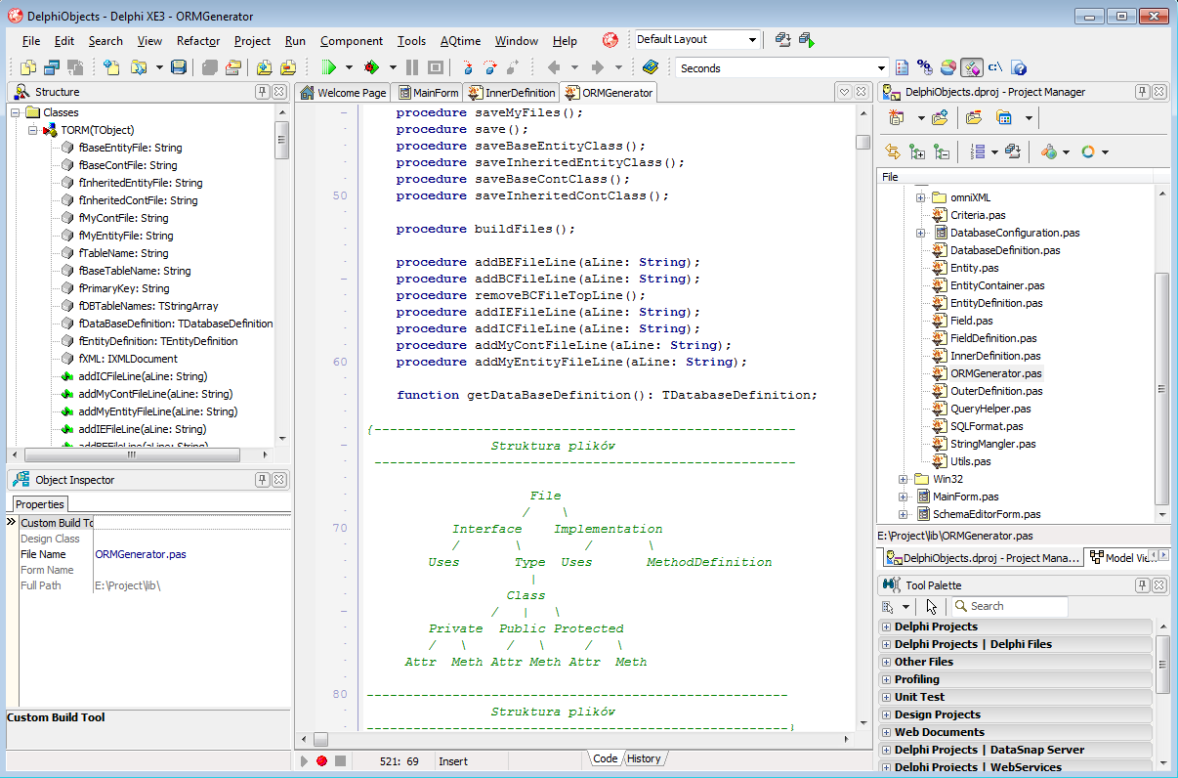
Task: Click the blue question-mark help icon on AQtime toolbar
Action: pyautogui.click(x=1019, y=67)
